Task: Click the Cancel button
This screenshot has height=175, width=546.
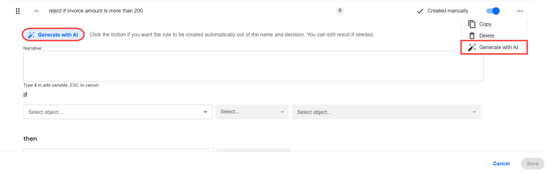Action: (x=501, y=164)
